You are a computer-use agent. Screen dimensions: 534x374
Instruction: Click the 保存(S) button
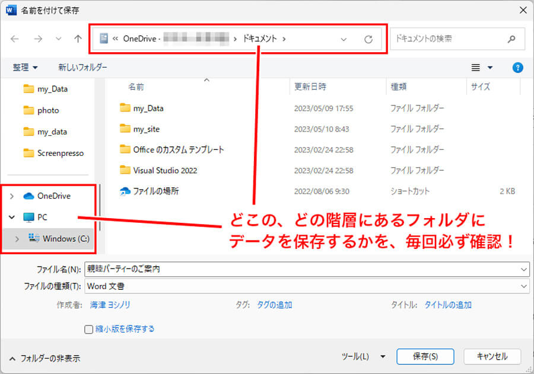pos(425,357)
